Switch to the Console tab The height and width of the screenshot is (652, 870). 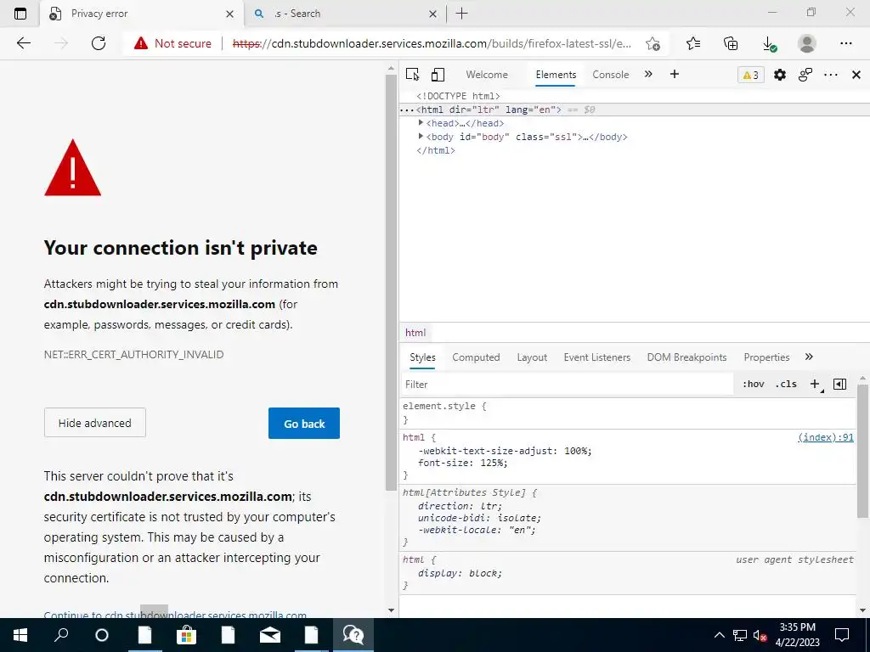tap(610, 75)
